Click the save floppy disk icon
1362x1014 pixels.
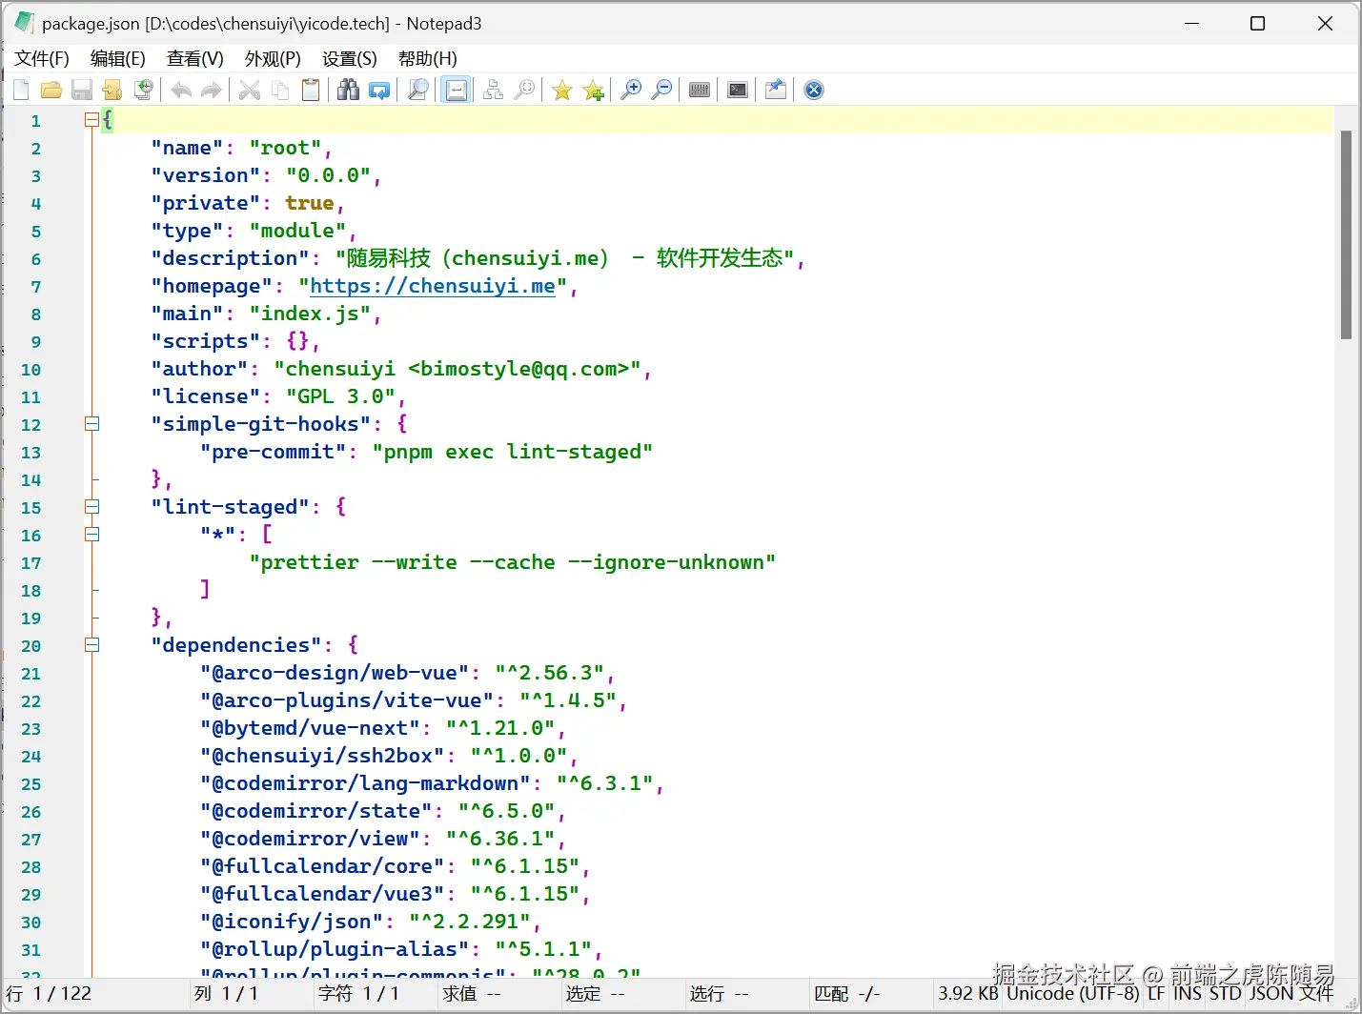[x=82, y=90]
